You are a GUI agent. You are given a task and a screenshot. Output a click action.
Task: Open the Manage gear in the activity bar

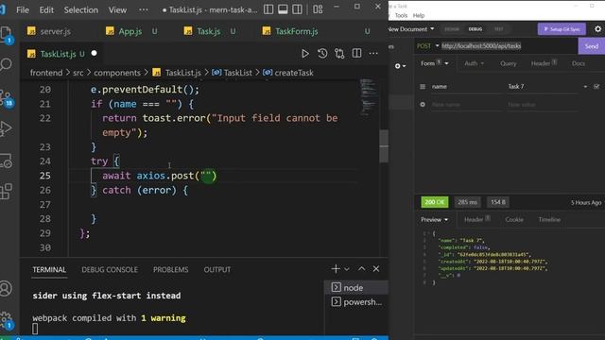click(x=6, y=319)
